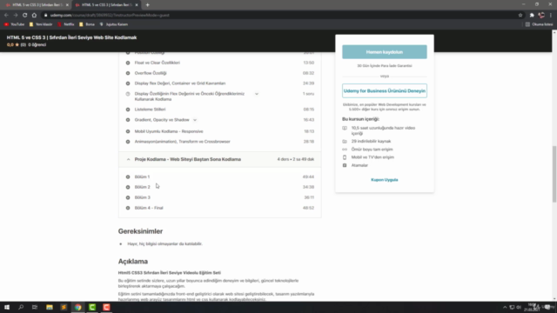
Task: Click the course title in the header
Action: pos(71,37)
